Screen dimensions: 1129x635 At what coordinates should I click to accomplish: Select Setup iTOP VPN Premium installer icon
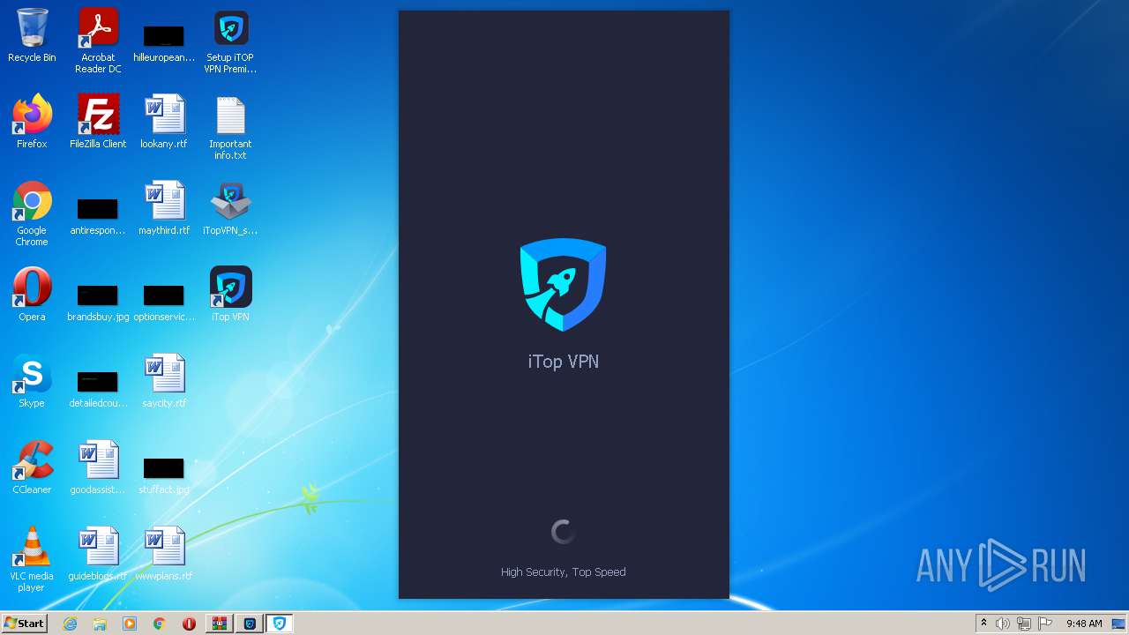230,41
